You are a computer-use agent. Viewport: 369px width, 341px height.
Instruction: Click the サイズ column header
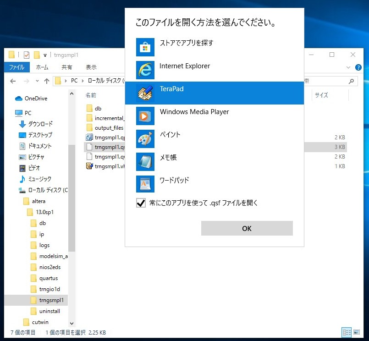point(321,95)
